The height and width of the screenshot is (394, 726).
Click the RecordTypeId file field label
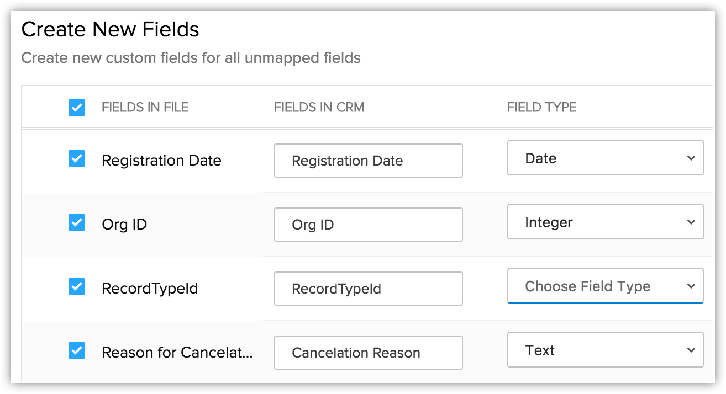pos(150,289)
